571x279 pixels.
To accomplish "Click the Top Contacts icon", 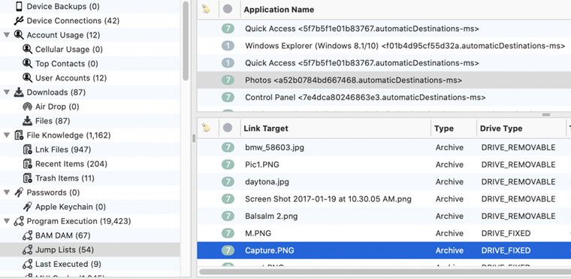I will pos(27,63).
